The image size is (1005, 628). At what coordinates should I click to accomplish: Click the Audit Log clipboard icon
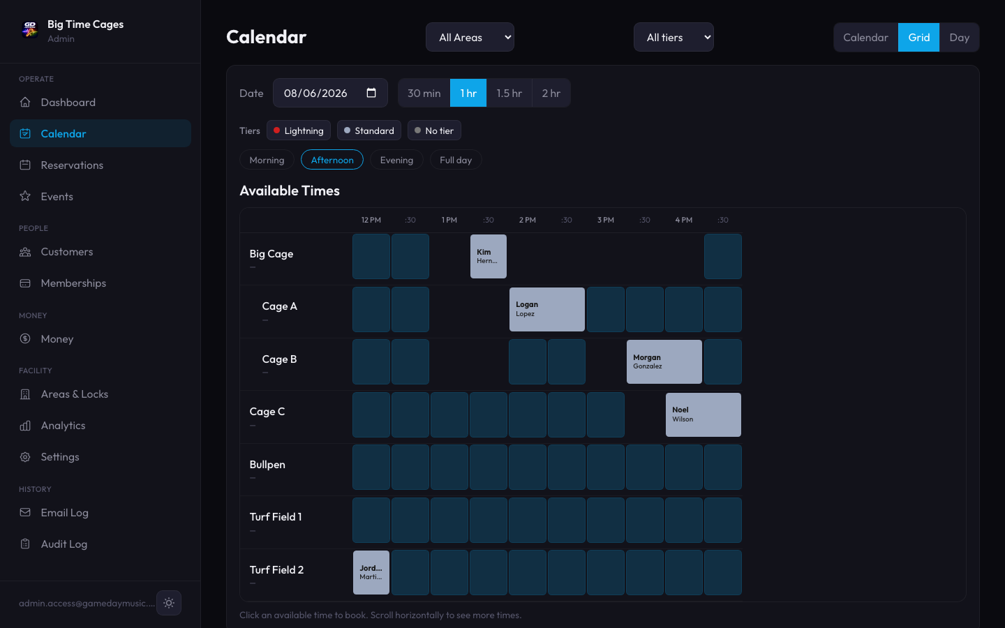pos(25,544)
